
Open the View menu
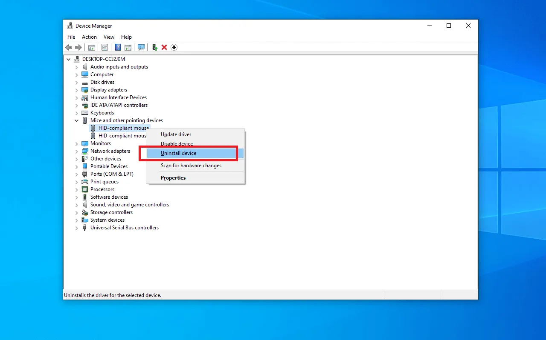109,37
